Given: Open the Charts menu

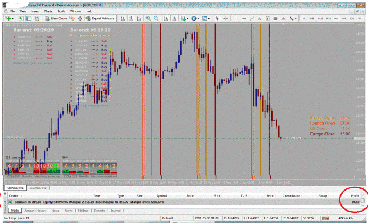Looking at the screenshot, I should click(x=48, y=11).
